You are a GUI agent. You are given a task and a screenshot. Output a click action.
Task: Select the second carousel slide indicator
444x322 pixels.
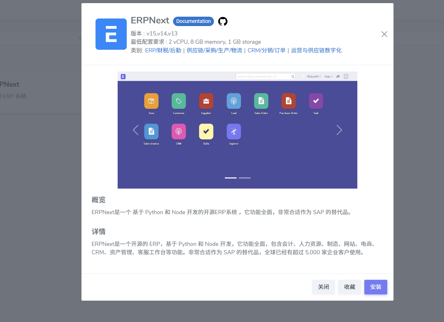245,178
